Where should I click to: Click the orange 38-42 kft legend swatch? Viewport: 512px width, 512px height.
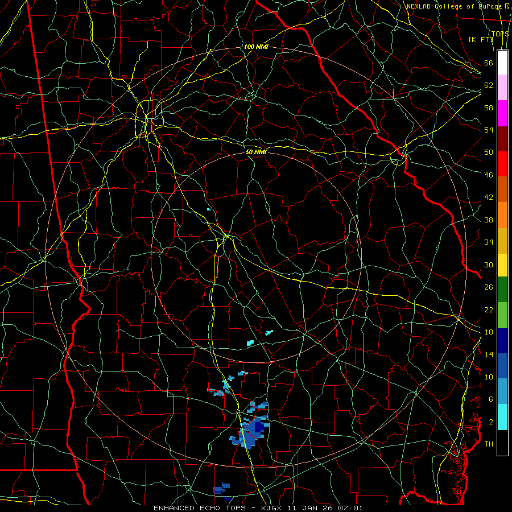[x=502, y=214]
